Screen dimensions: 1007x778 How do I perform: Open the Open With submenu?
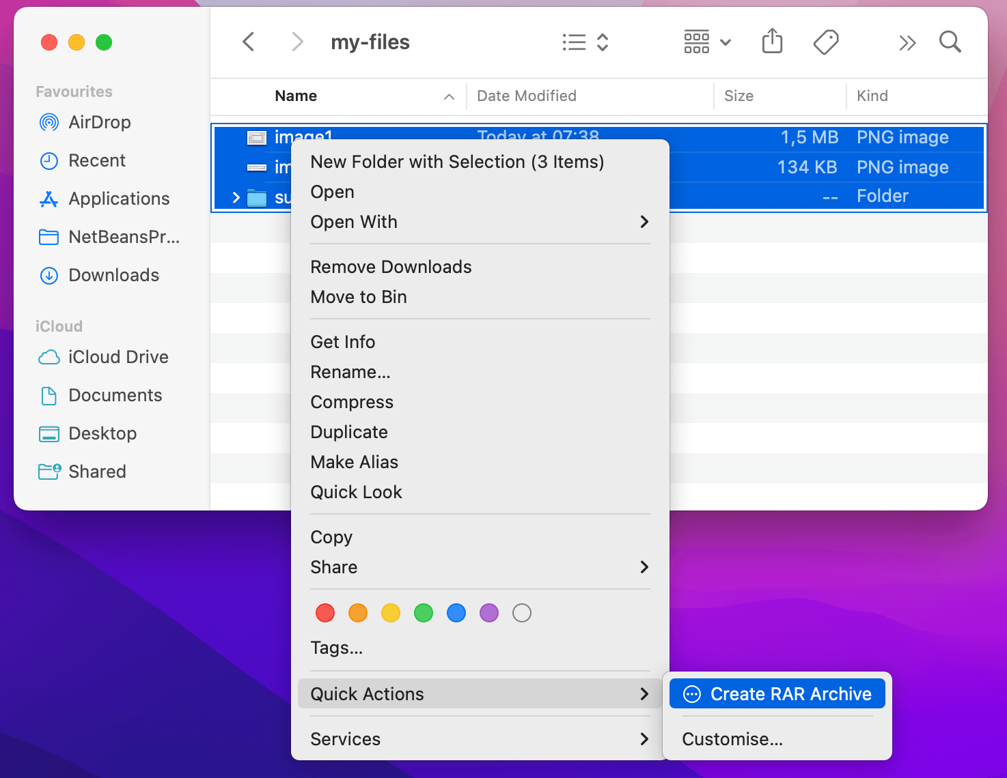pyautogui.click(x=354, y=222)
